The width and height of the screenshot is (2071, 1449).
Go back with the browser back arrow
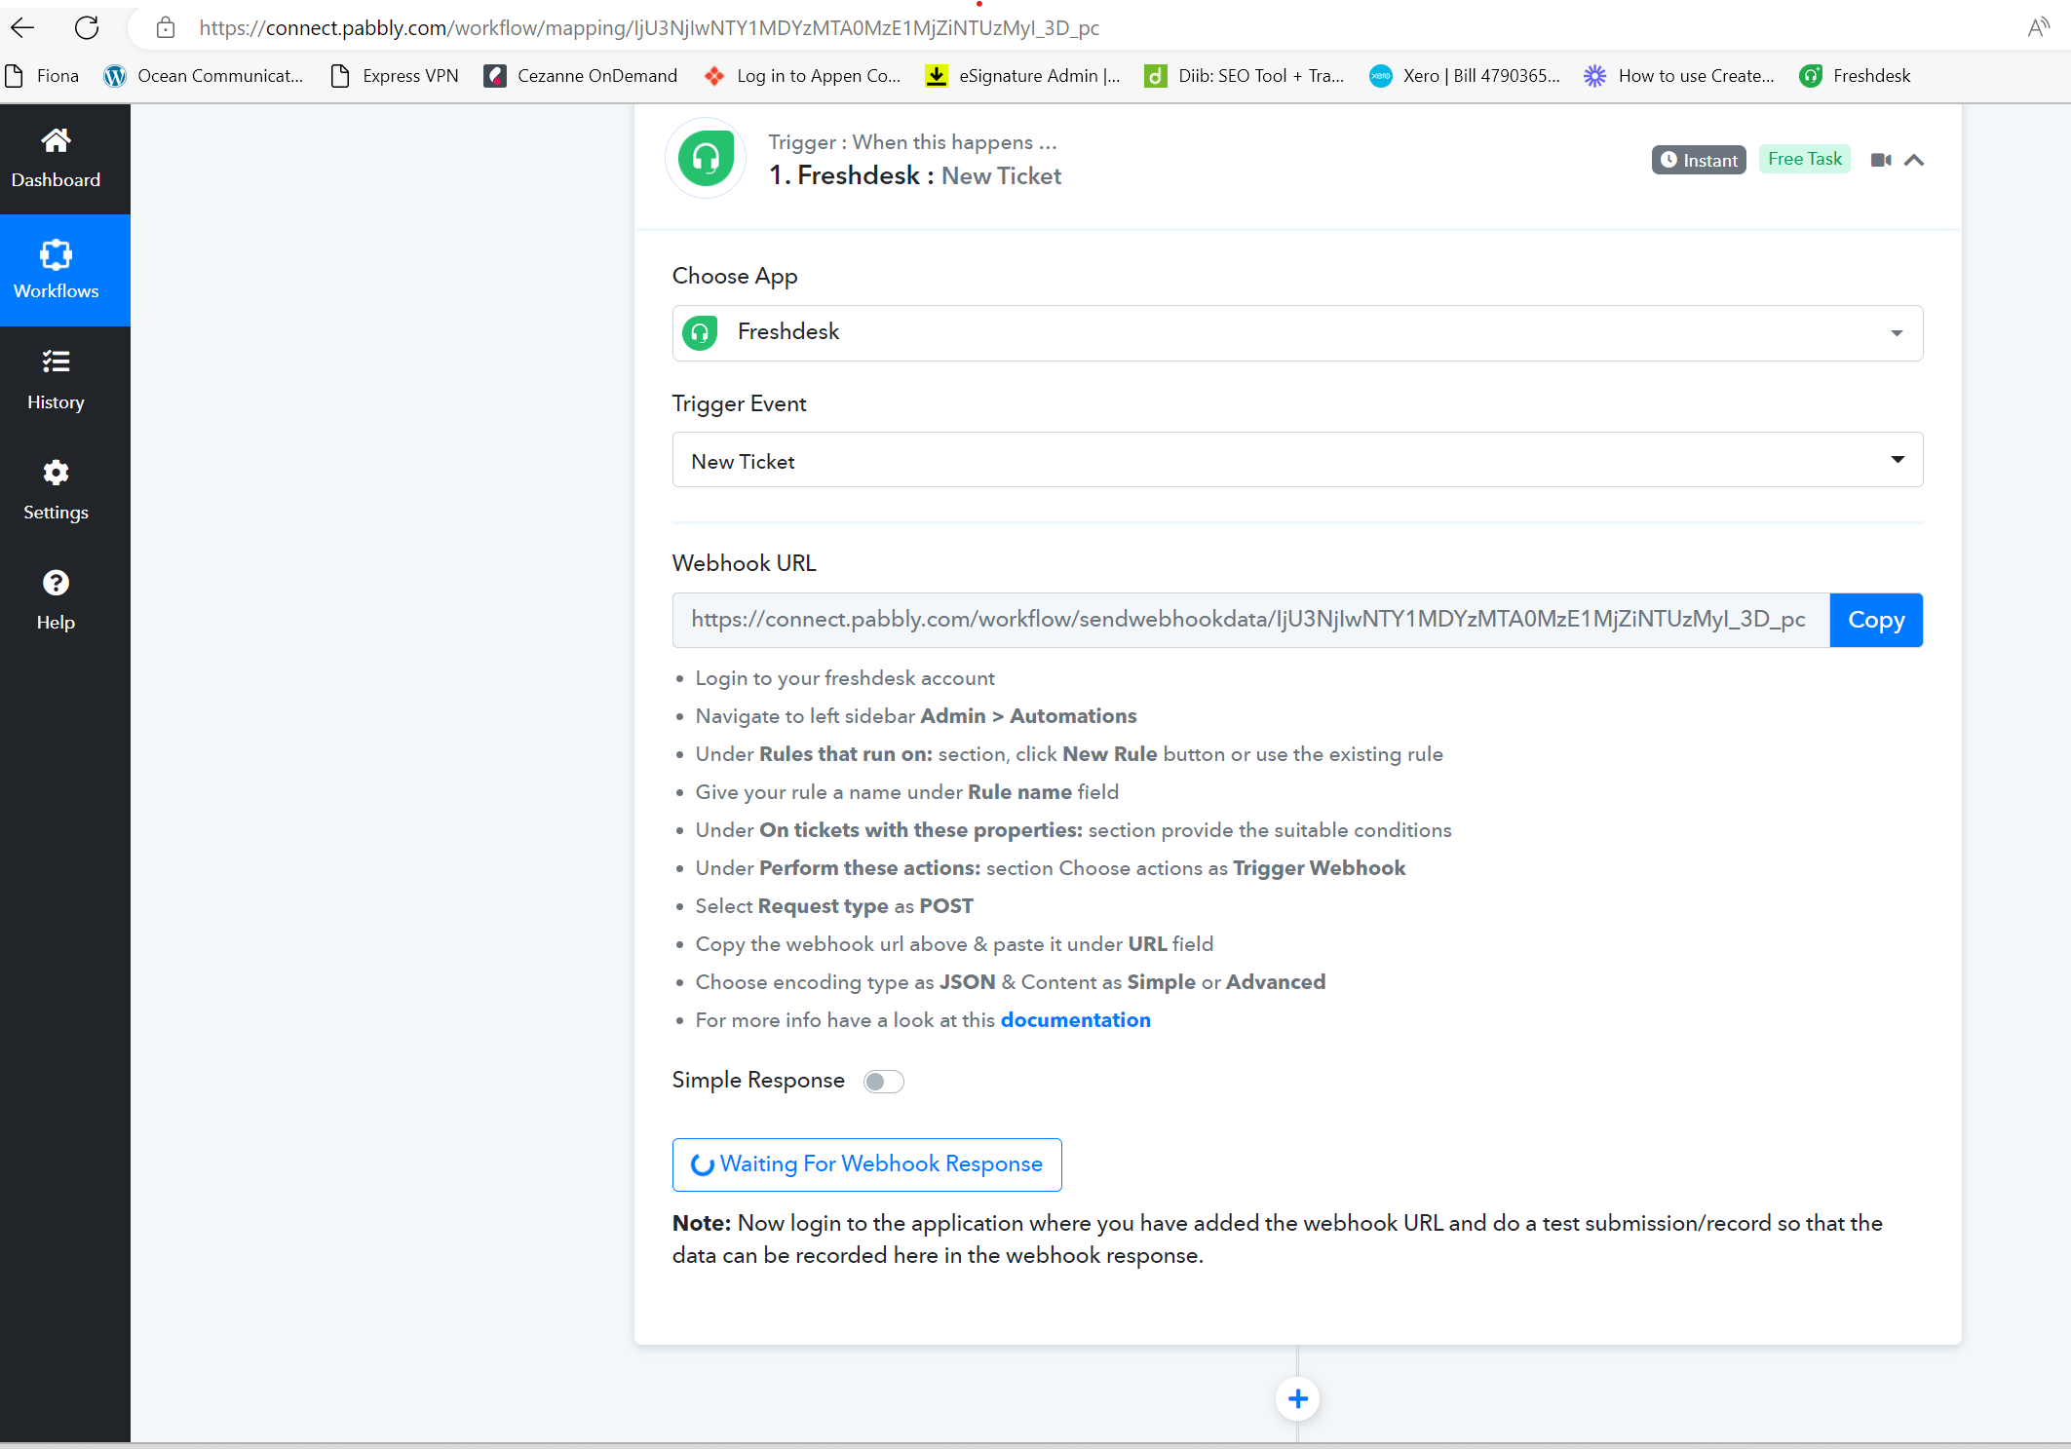point(22,27)
